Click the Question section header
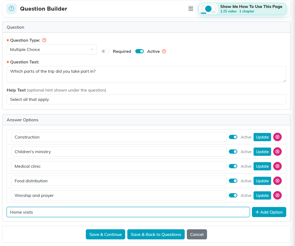This screenshot has width=295, height=246. tap(146, 27)
